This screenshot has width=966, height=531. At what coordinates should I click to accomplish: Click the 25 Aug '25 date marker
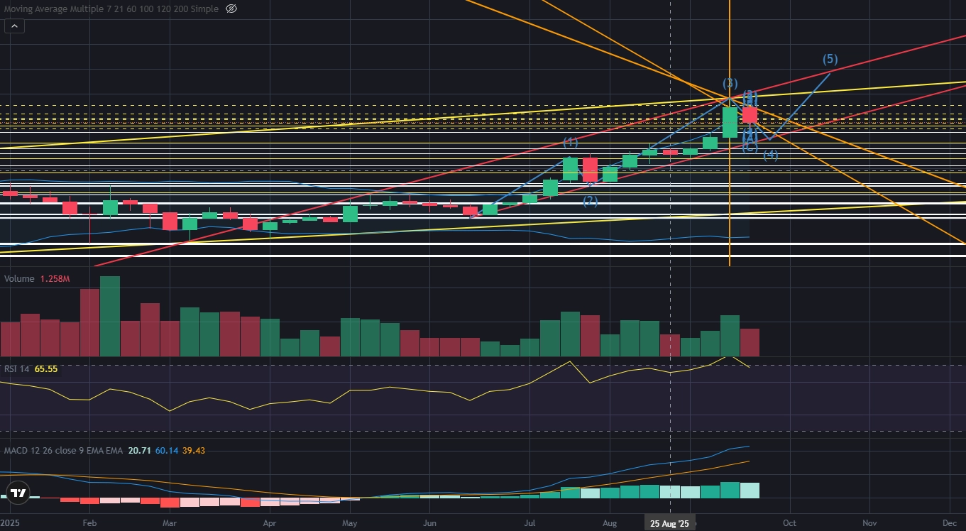point(671,523)
